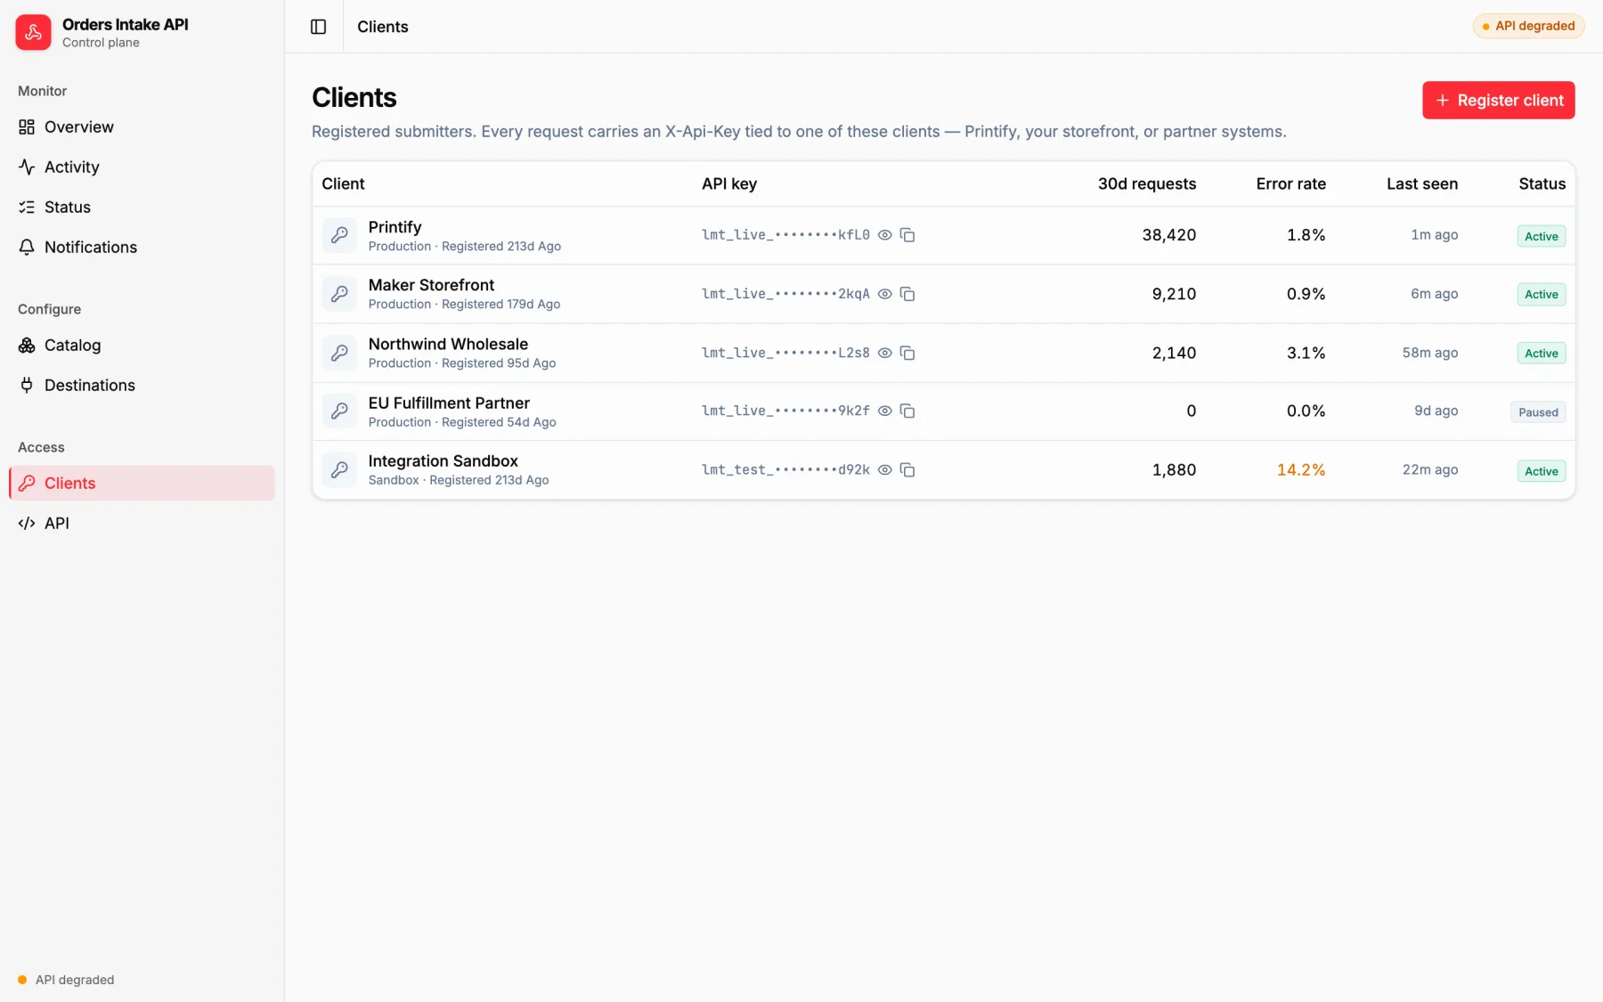Copy the EU Fulfillment Partner API key
The image size is (1603, 1002).
(x=907, y=411)
